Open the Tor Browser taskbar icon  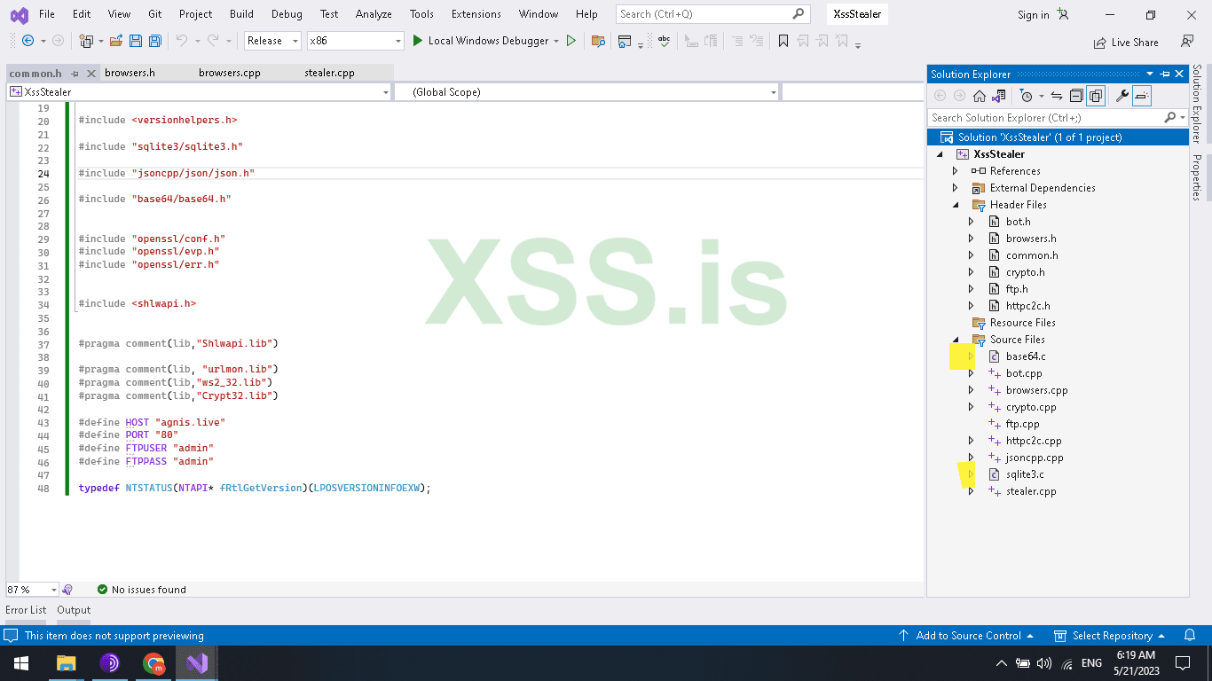click(x=110, y=663)
